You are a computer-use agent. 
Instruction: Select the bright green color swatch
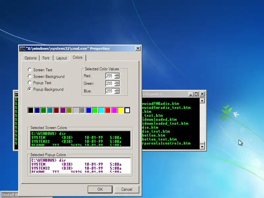(95, 111)
